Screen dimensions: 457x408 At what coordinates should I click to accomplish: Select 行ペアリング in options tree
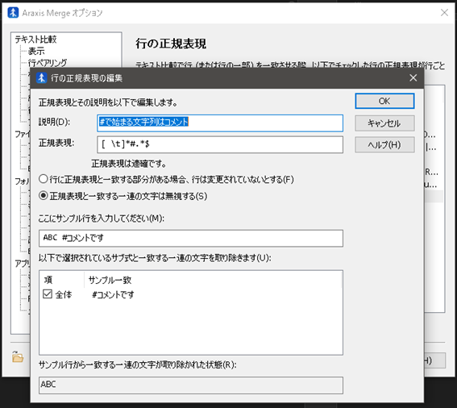[x=48, y=63]
